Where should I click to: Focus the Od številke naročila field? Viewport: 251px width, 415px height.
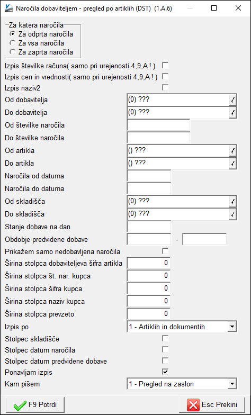click(158, 125)
